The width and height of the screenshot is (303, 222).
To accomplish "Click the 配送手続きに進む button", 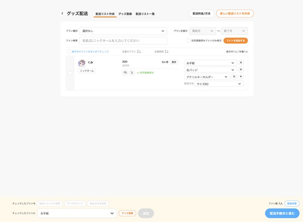I will (282, 213).
